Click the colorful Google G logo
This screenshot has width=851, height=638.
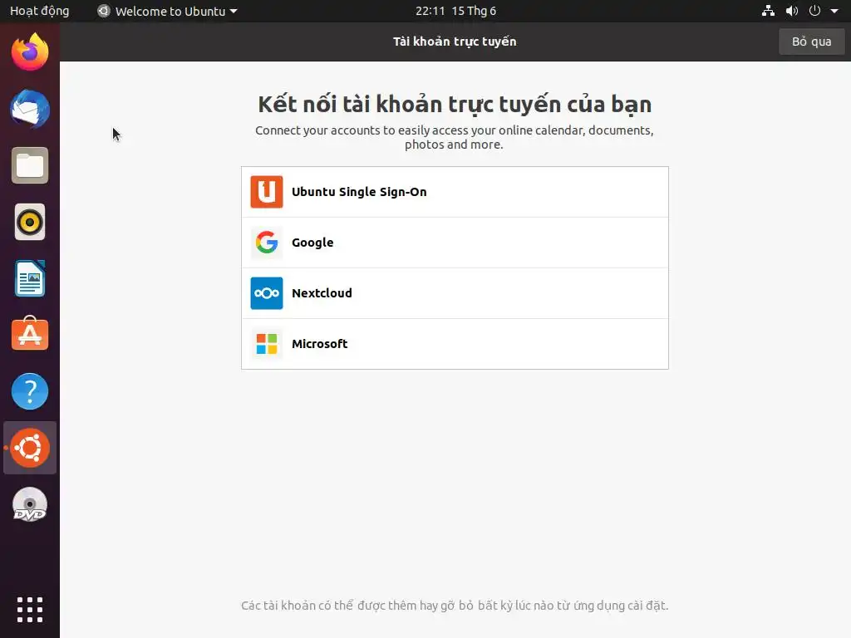click(x=267, y=243)
